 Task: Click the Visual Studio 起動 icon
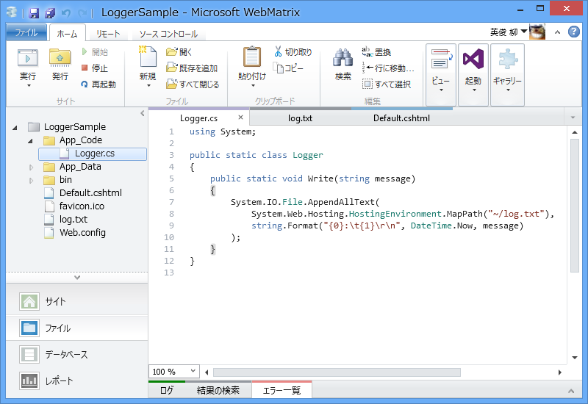pyautogui.click(x=473, y=59)
